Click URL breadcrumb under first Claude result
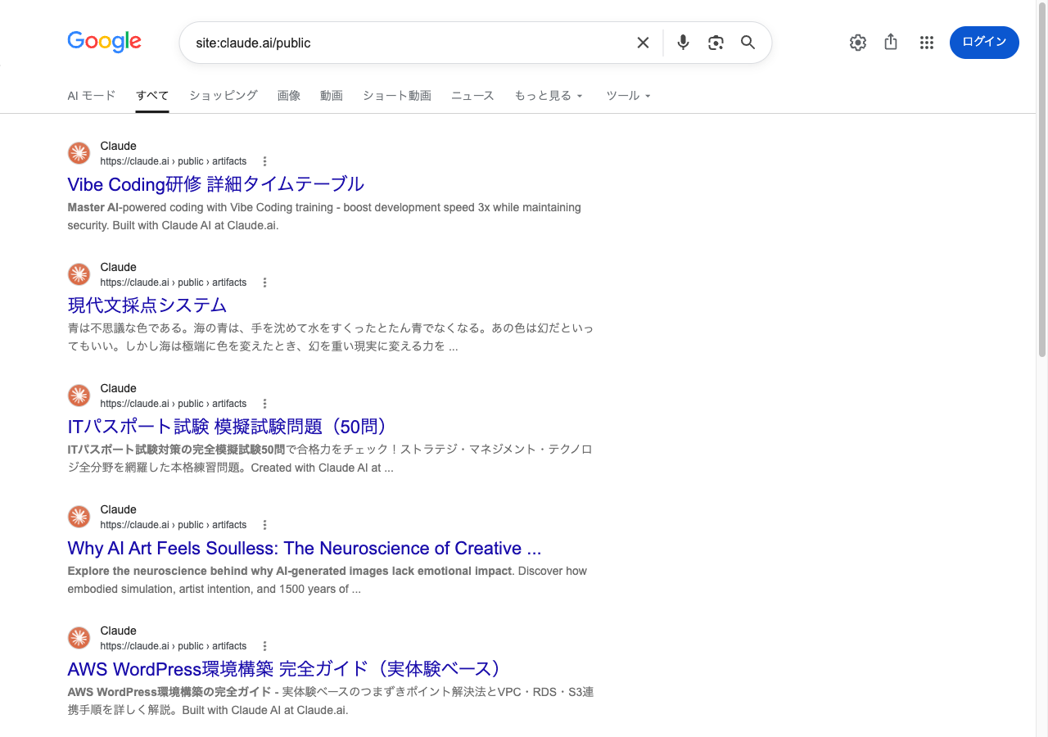Image resolution: width=1048 pixels, height=737 pixels. [x=174, y=161]
